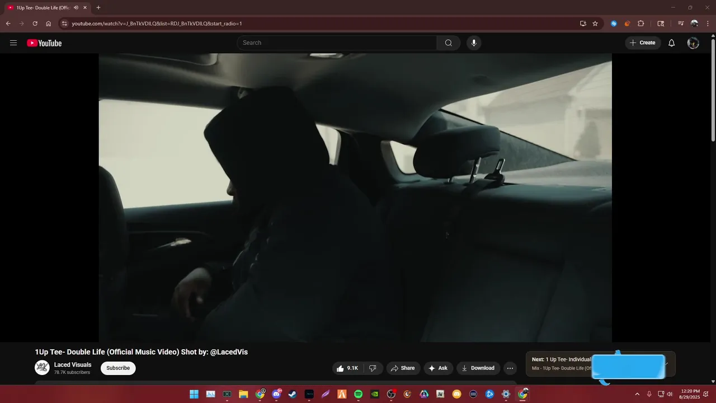Open Settings gear from taskbar
This screenshot has height=403, width=716.
506,394
